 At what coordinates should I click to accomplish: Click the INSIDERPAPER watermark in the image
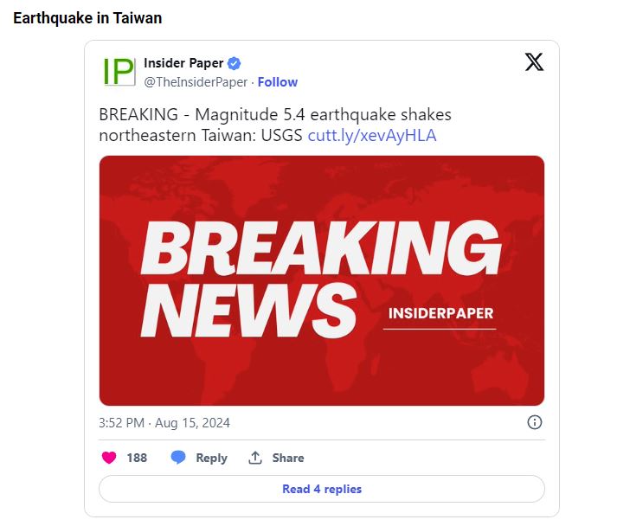pos(440,313)
